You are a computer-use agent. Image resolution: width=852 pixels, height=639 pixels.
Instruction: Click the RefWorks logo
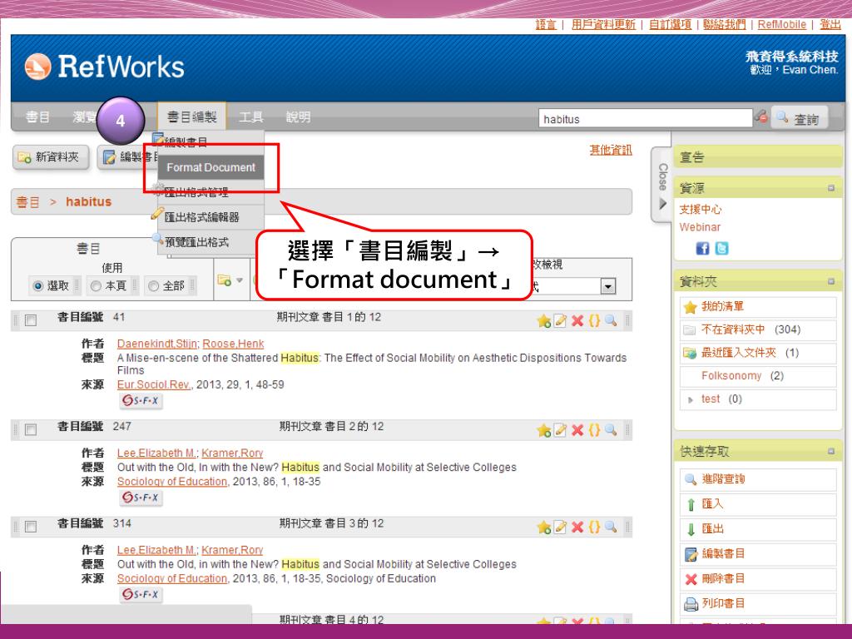104,67
